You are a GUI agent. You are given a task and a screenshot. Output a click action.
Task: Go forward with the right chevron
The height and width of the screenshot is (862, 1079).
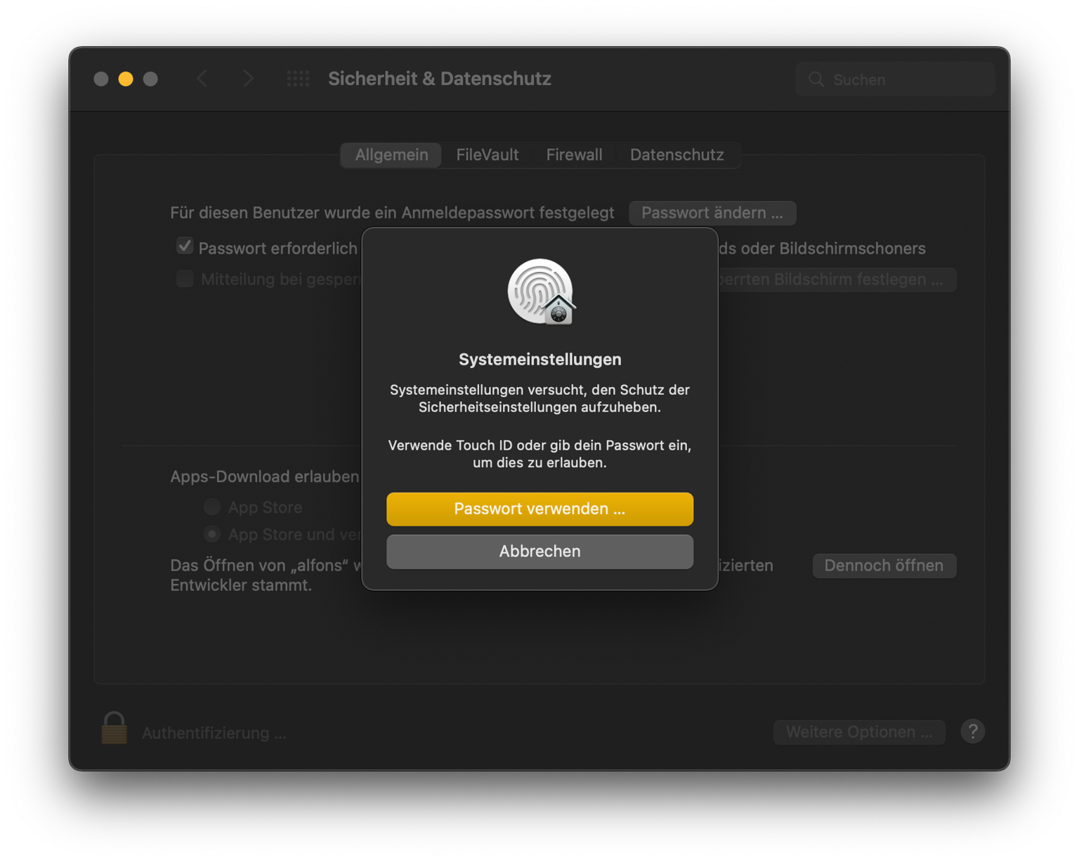pyautogui.click(x=248, y=79)
